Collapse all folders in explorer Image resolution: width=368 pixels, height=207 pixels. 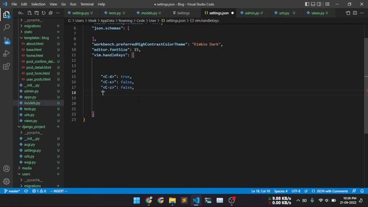tap(51, 13)
